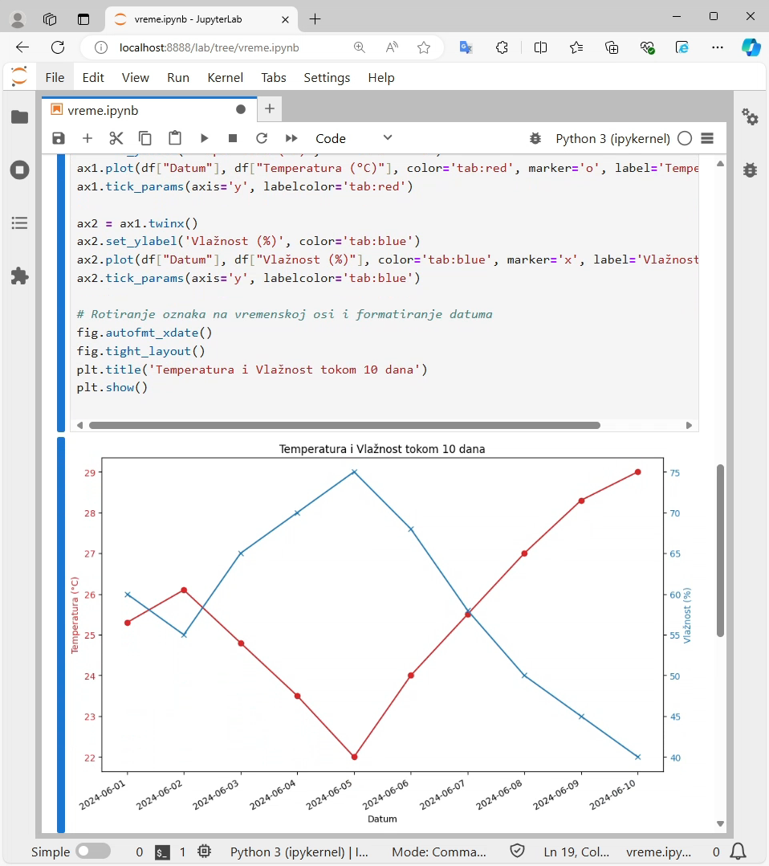Image resolution: width=769 pixels, height=866 pixels.
Task: Open the Run menu
Action: [178, 78]
